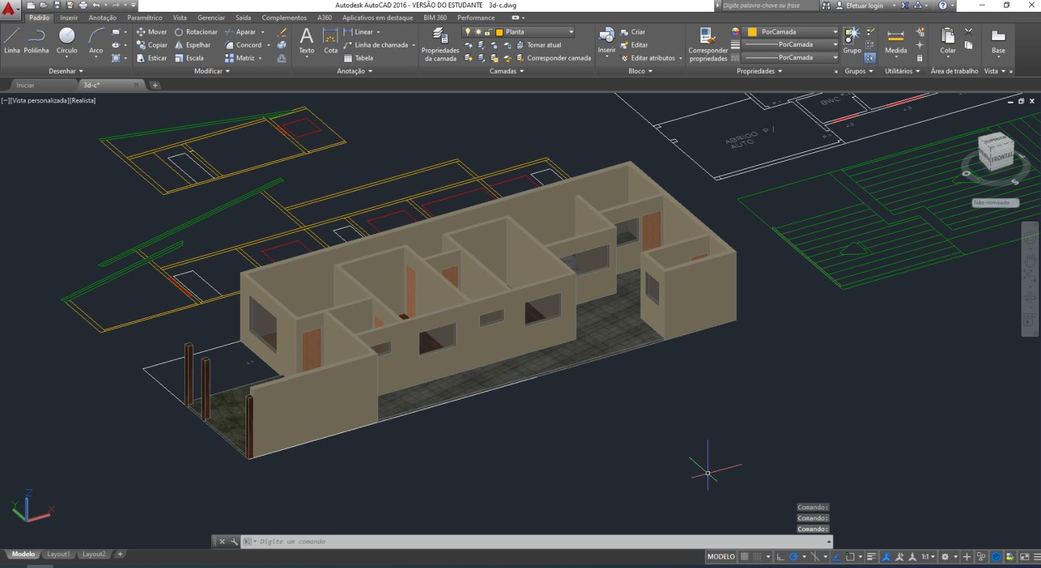Screen dimensions: 1041x568
Task: Toggle ortho mode in status bar
Action: click(780, 557)
